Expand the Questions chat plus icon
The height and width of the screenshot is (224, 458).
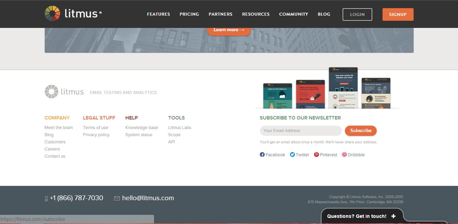pyautogui.click(x=393, y=216)
